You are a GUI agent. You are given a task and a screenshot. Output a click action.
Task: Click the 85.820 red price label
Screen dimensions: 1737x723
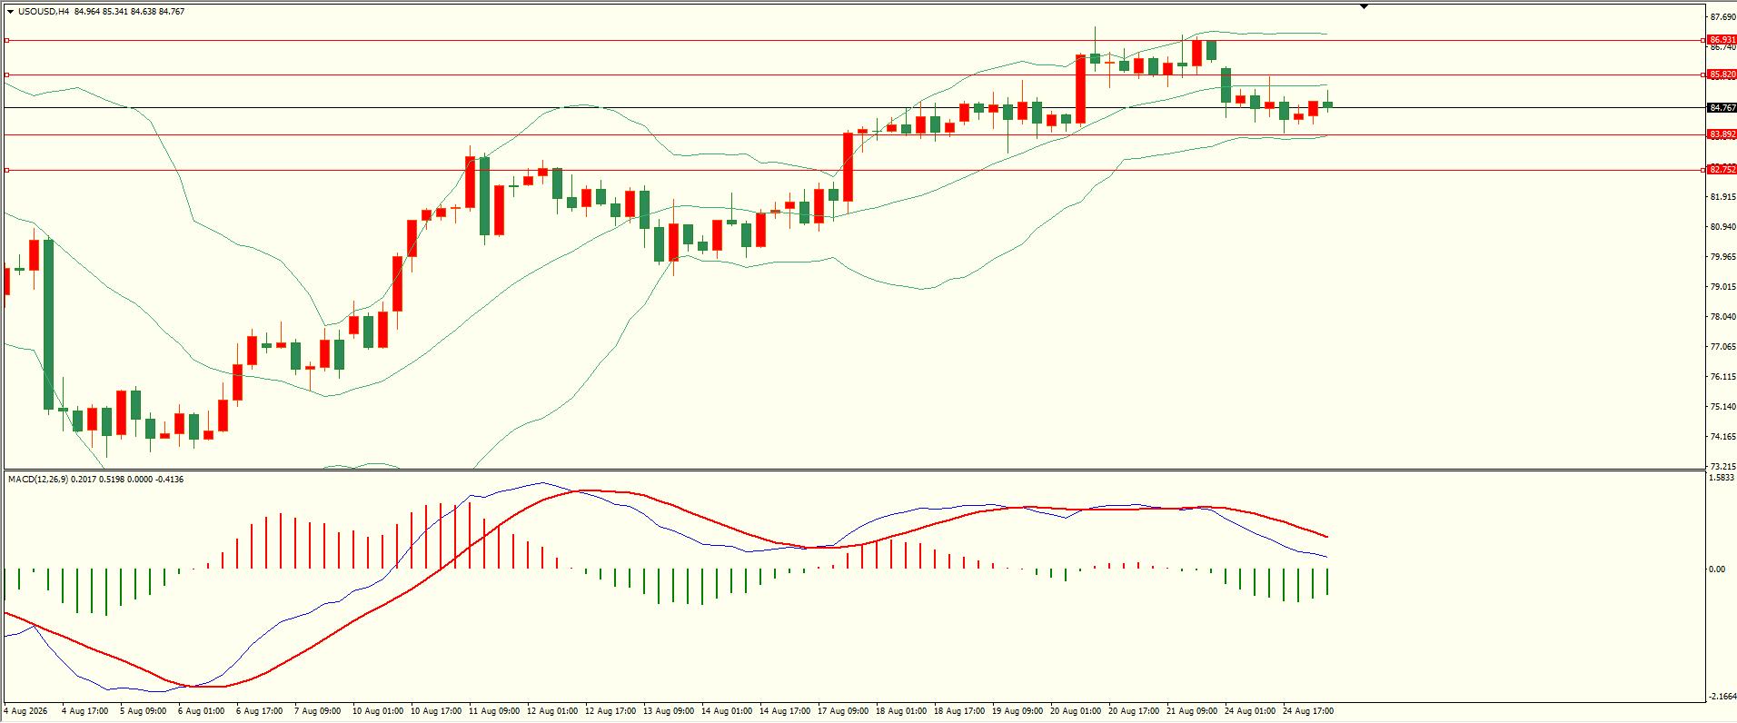pyautogui.click(x=1721, y=74)
